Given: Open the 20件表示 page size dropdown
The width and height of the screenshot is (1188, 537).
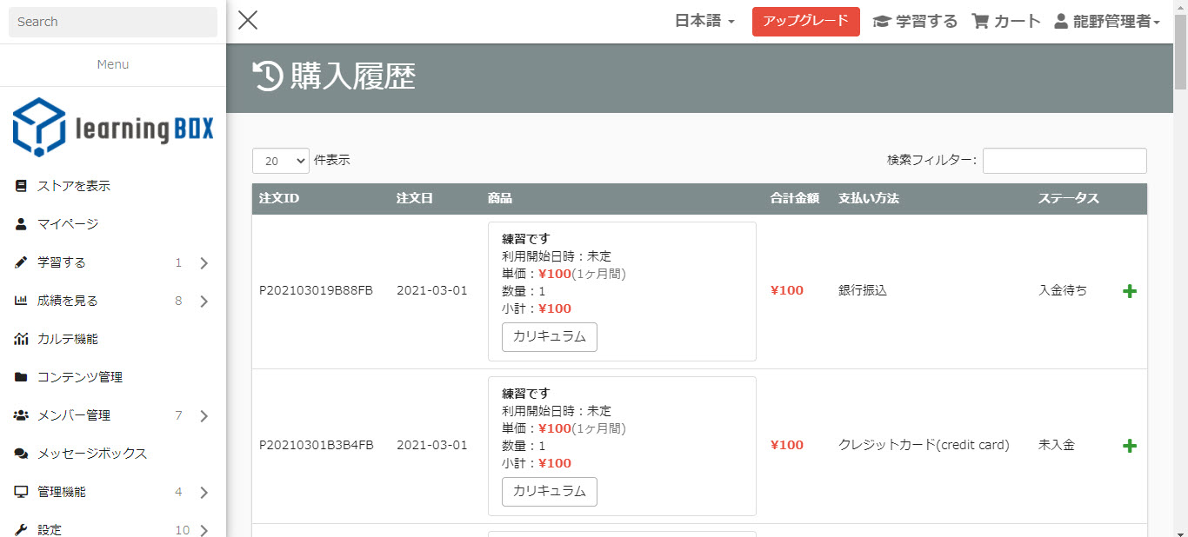Looking at the screenshot, I should 280,161.
